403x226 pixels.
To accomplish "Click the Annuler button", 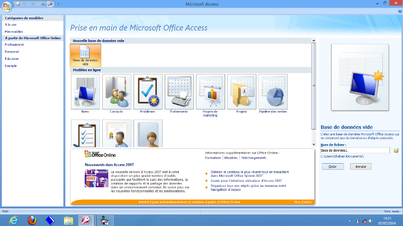I will pos(361,167).
